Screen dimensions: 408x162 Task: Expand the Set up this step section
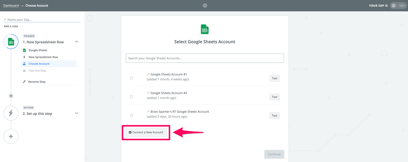point(77,113)
